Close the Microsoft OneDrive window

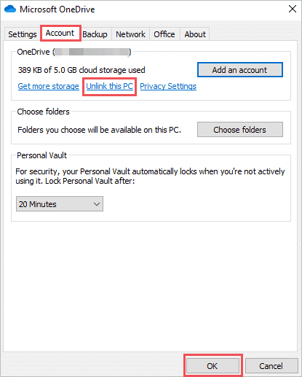(x=293, y=9)
